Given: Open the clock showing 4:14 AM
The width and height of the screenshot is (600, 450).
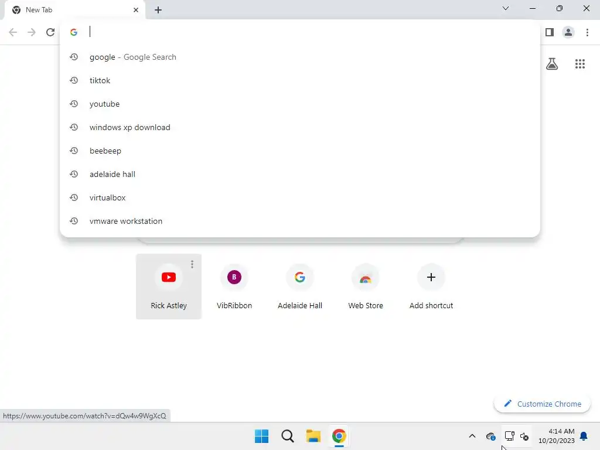Looking at the screenshot, I should coord(557,436).
